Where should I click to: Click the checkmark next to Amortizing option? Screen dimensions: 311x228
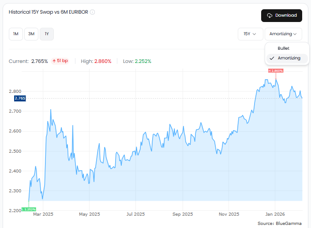click(272, 58)
